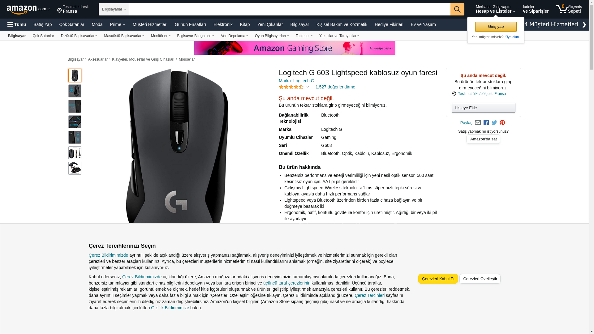Expand the Bilgisayarlar search category dropdown
The image size is (594, 334).
114,9
